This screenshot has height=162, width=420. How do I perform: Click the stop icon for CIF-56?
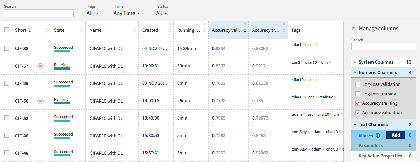click(41, 101)
